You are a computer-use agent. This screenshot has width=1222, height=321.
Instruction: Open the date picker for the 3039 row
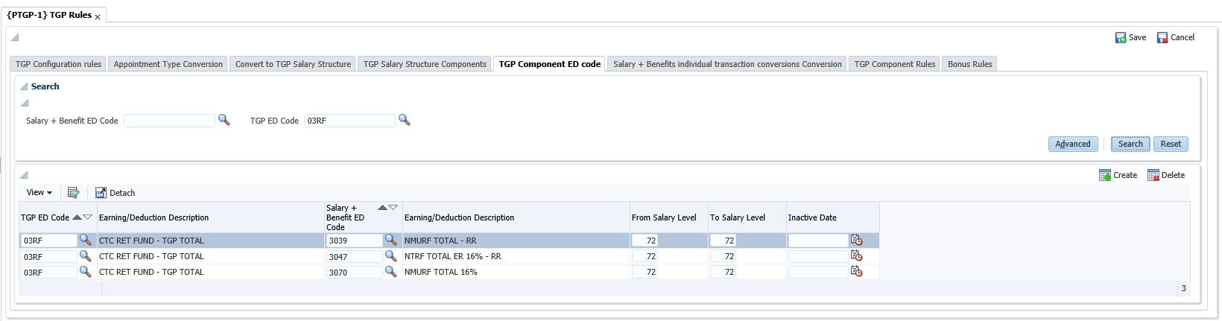(856, 240)
